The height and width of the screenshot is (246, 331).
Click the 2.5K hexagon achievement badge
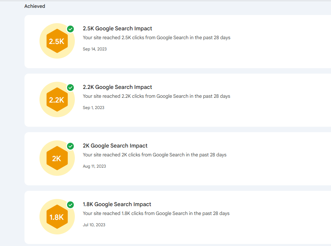[x=57, y=41]
